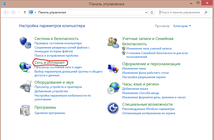Click the User Accounts people icon
Viewport: 214px width, 140px height.
pos(113,42)
